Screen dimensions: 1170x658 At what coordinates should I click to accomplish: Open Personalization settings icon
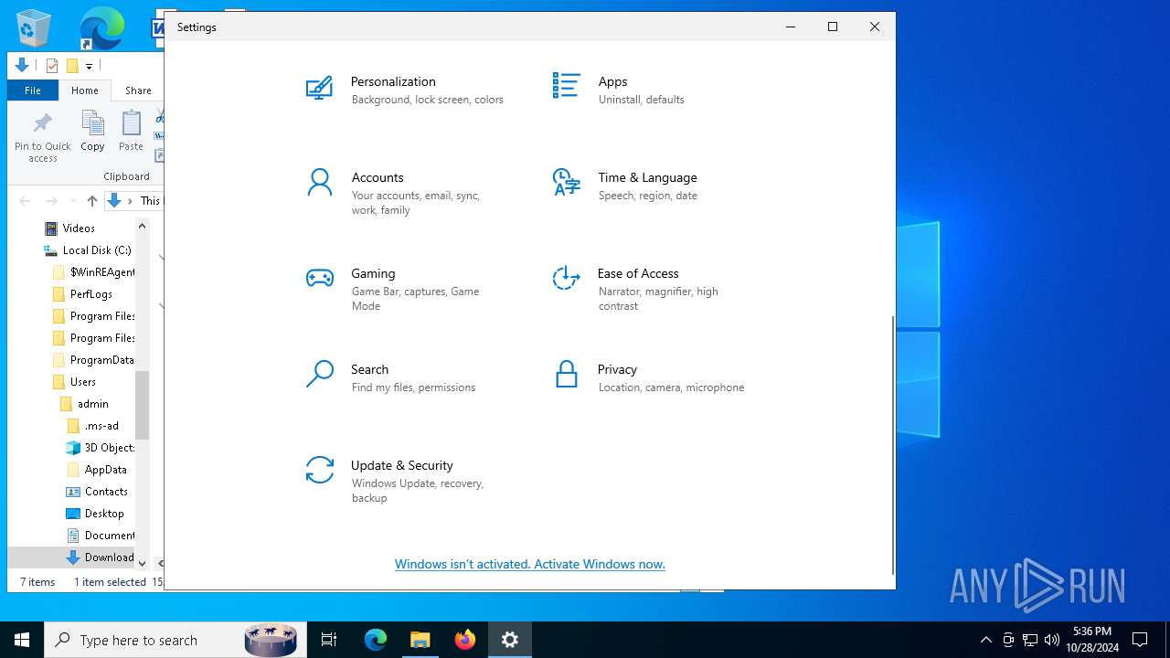click(x=319, y=88)
